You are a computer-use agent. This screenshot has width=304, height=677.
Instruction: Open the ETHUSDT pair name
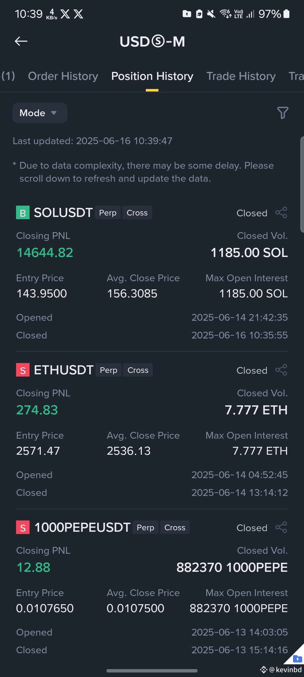pyautogui.click(x=64, y=370)
